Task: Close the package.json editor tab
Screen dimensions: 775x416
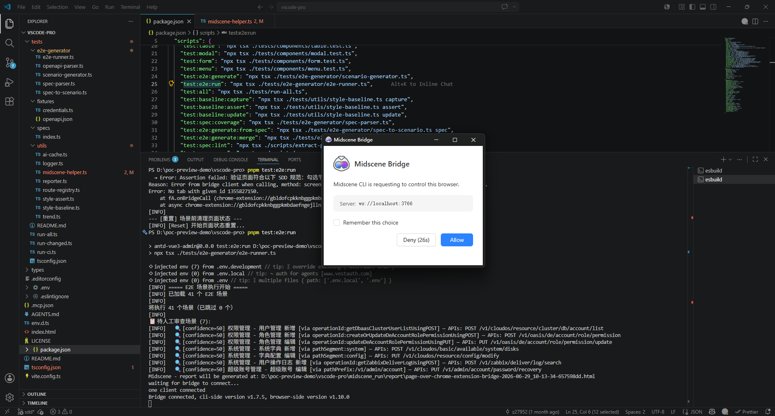Action: [x=189, y=21]
